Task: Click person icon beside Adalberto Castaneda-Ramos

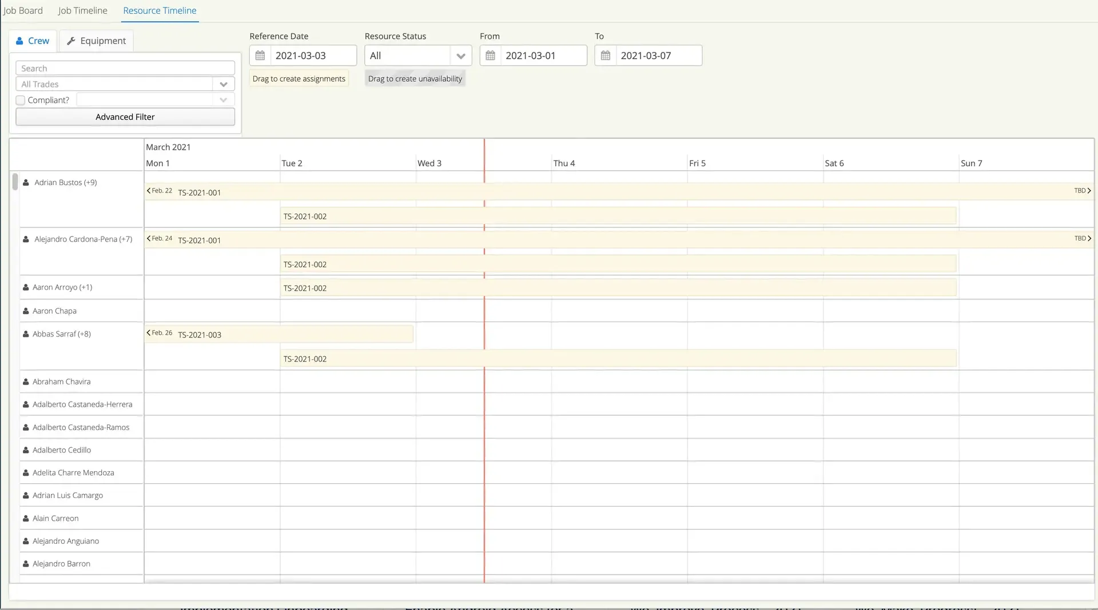Action: tap(26, 427)
